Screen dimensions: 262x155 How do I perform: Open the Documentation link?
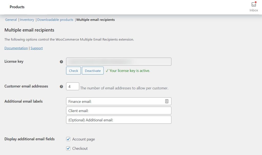pos(16,48)
